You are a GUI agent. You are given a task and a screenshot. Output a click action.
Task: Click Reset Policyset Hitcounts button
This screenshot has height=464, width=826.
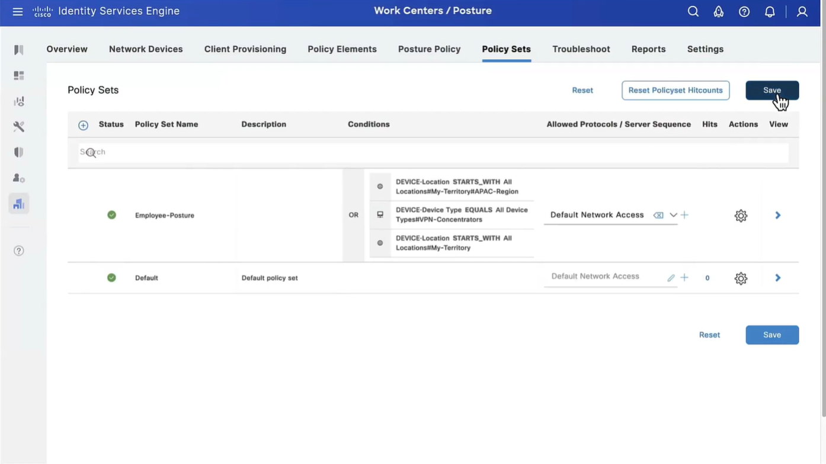[x=675, y=90]
